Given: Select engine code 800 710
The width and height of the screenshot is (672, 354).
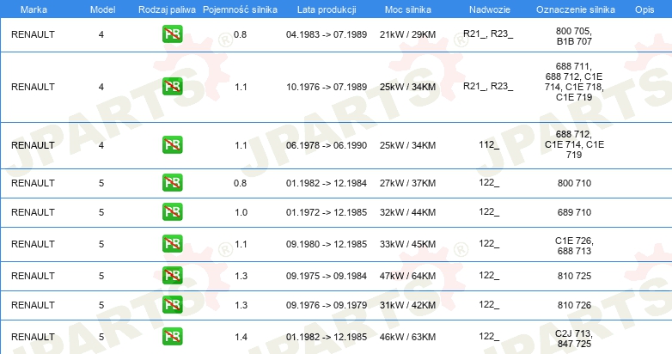Looking at the screenshot, I should [x=574, y=183].
